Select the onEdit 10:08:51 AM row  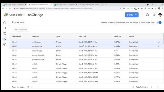tap(86, 64)
